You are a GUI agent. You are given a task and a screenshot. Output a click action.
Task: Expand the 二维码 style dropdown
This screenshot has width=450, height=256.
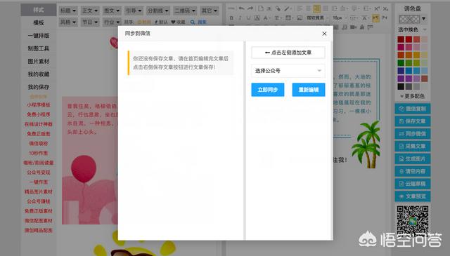tap(185, 11)
